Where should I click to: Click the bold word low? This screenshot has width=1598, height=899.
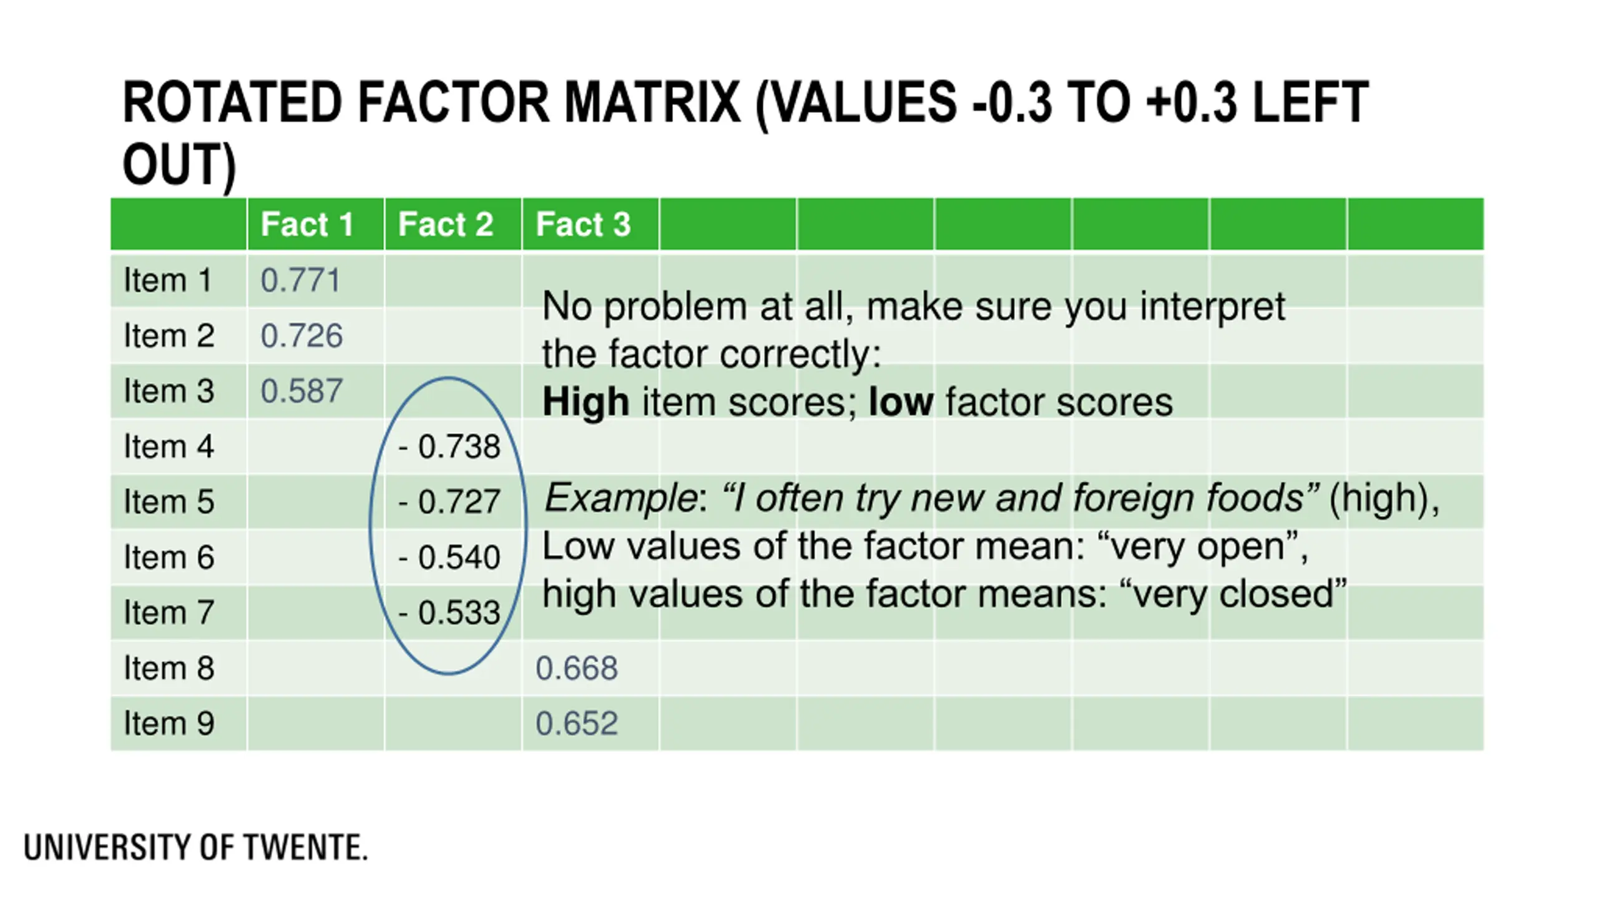point(901,401)
